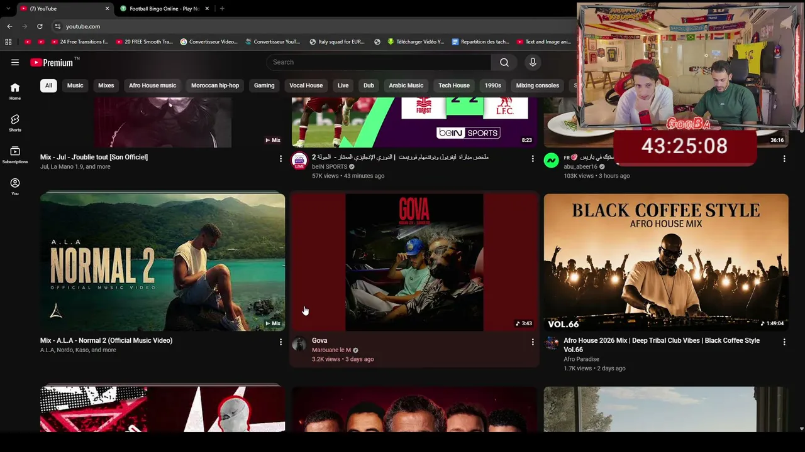This screenshot has width=805, height=452.
Task: Open the Text and Image animation bookmark
Action: coord(544,42)
